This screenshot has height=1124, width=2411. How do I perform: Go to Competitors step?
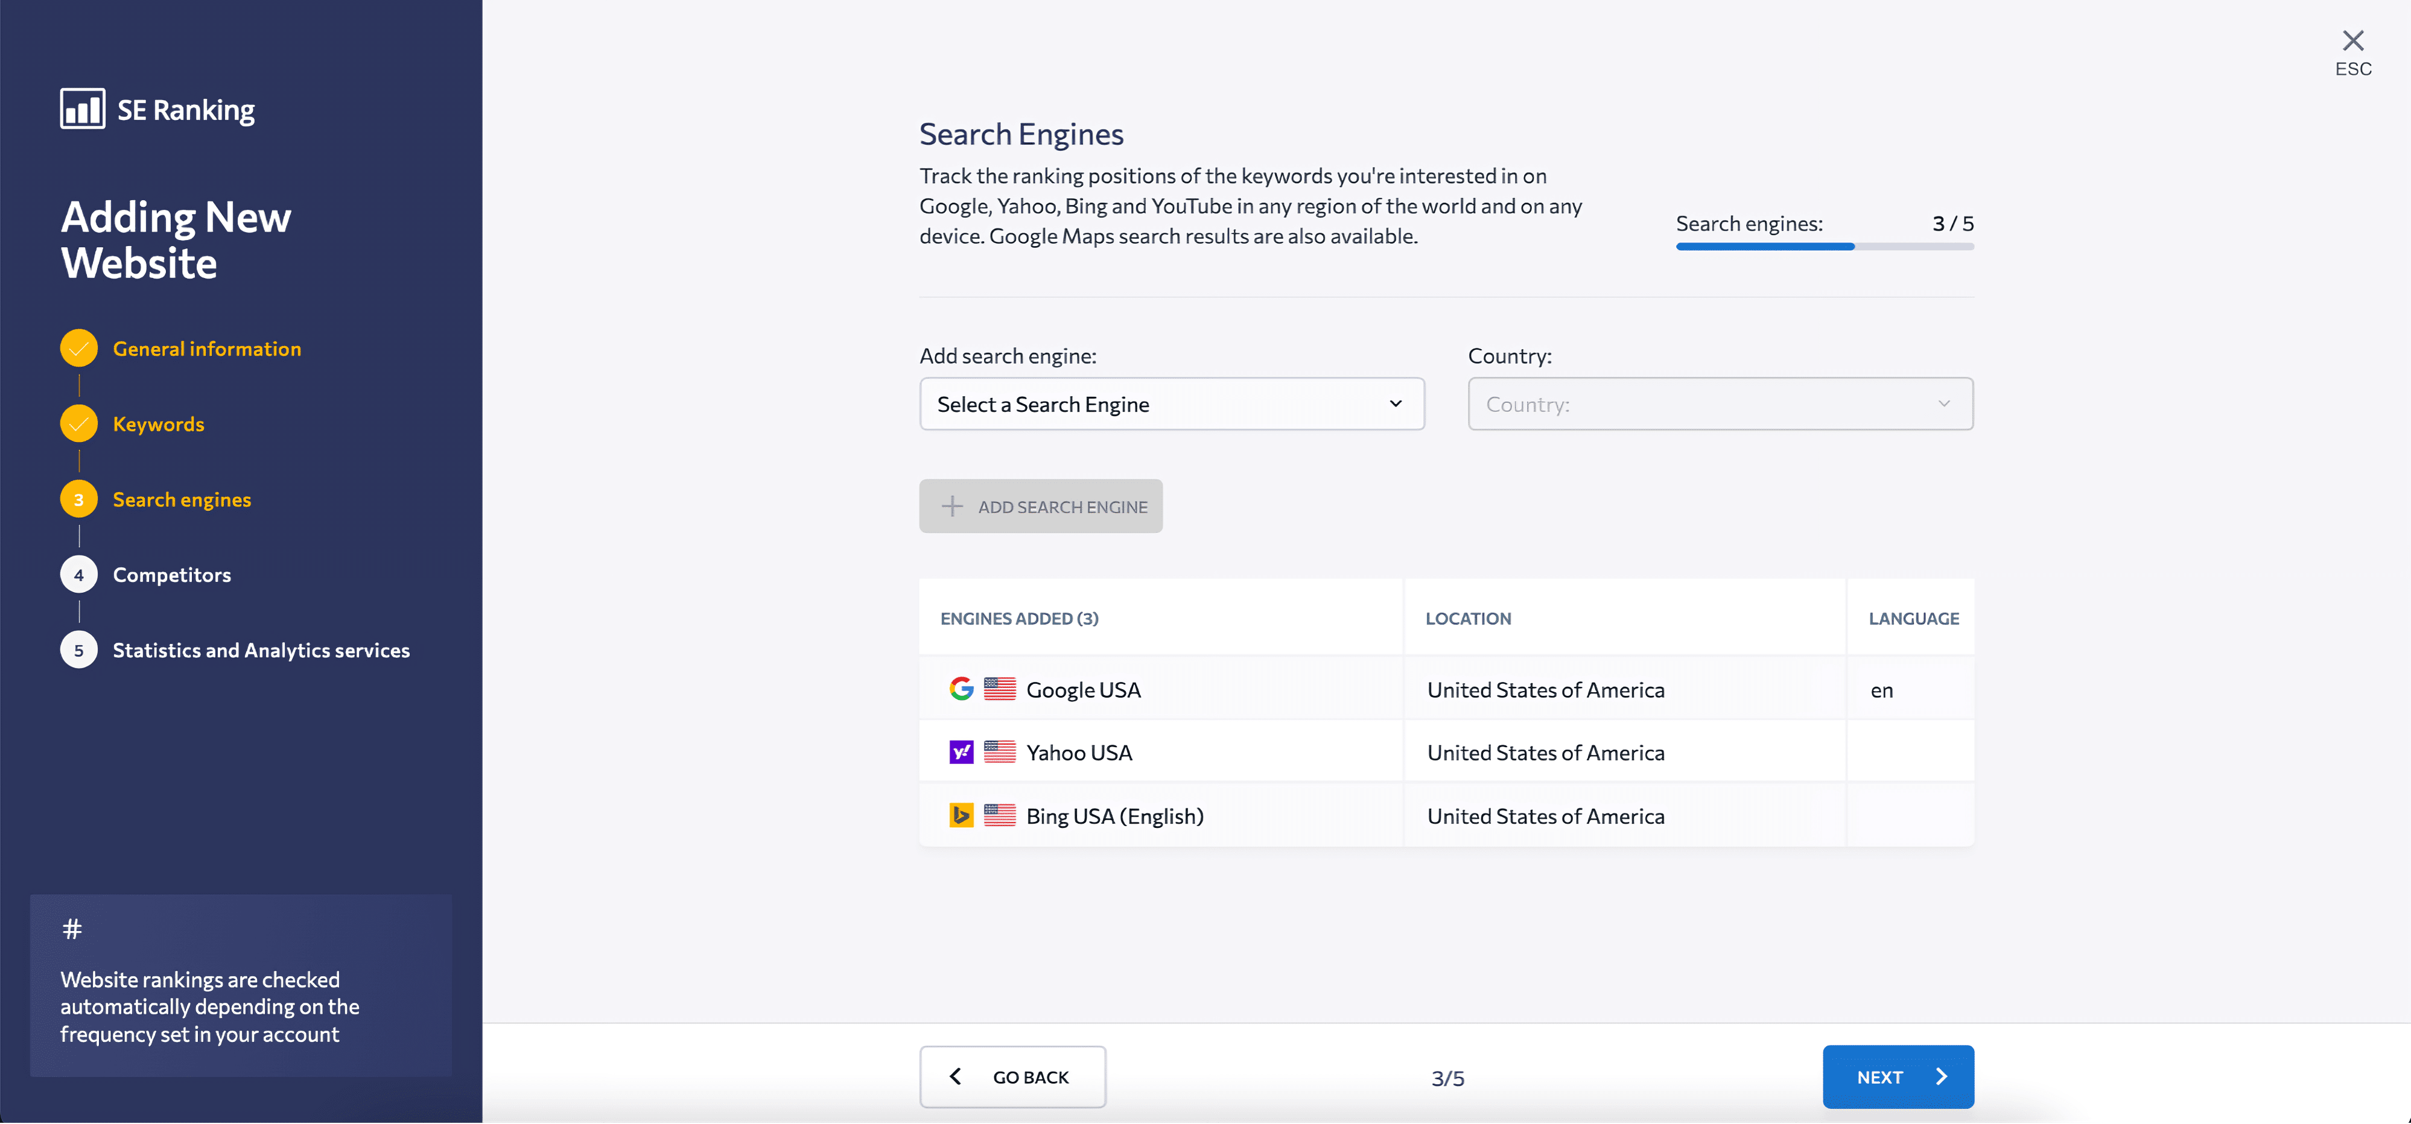pyautogui.click(x=171, y=575)
